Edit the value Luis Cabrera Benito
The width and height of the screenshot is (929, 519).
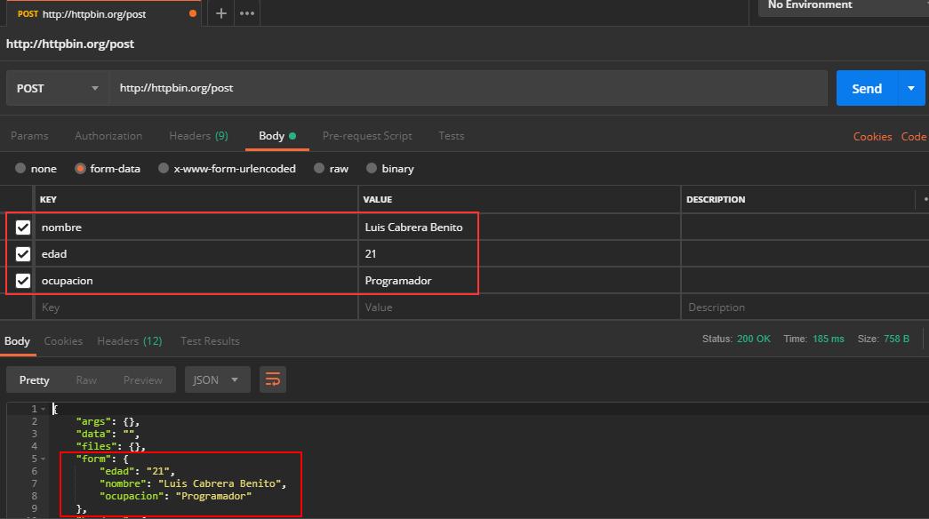point(519,228)
